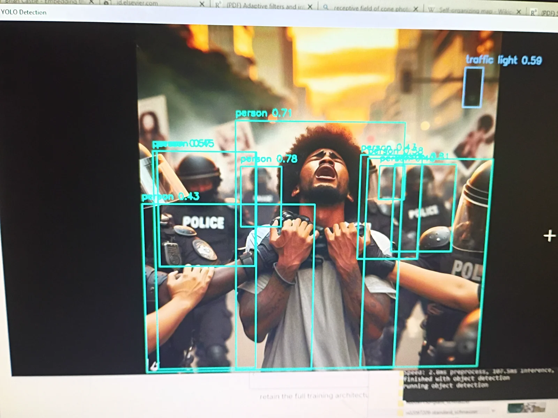The height and width of the screenshot is (418, 558).
Task: Click the traffic light 0.59 bounding box
Action: (473, 87)
